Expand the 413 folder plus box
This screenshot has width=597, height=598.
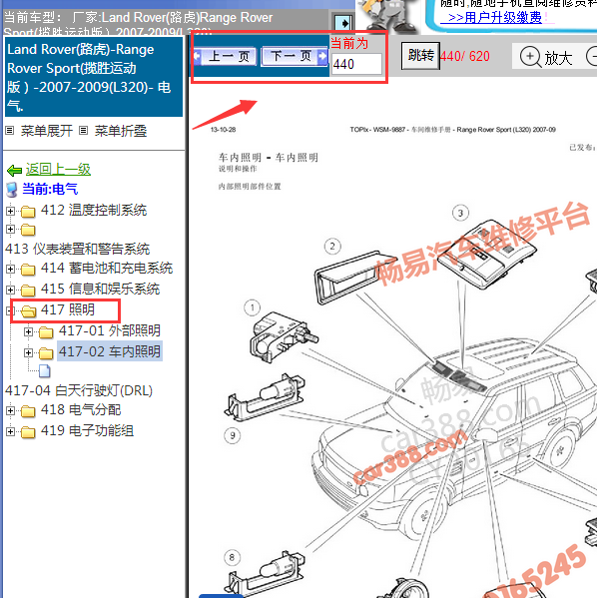pos(10,230)
